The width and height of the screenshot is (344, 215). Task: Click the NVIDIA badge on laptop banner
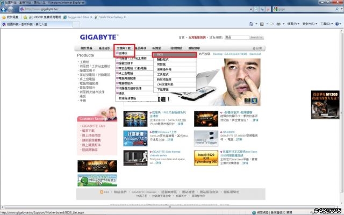coord(247,101)
